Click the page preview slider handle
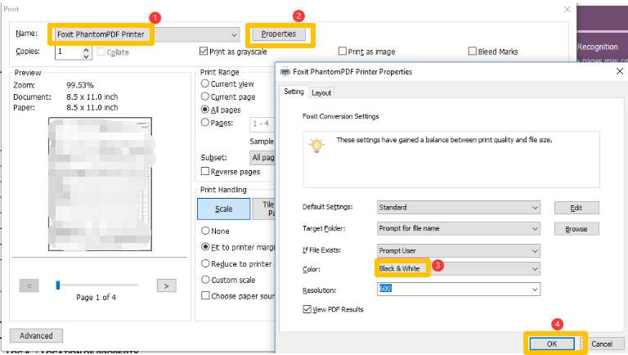628x355 pixels. pos(58,285)
